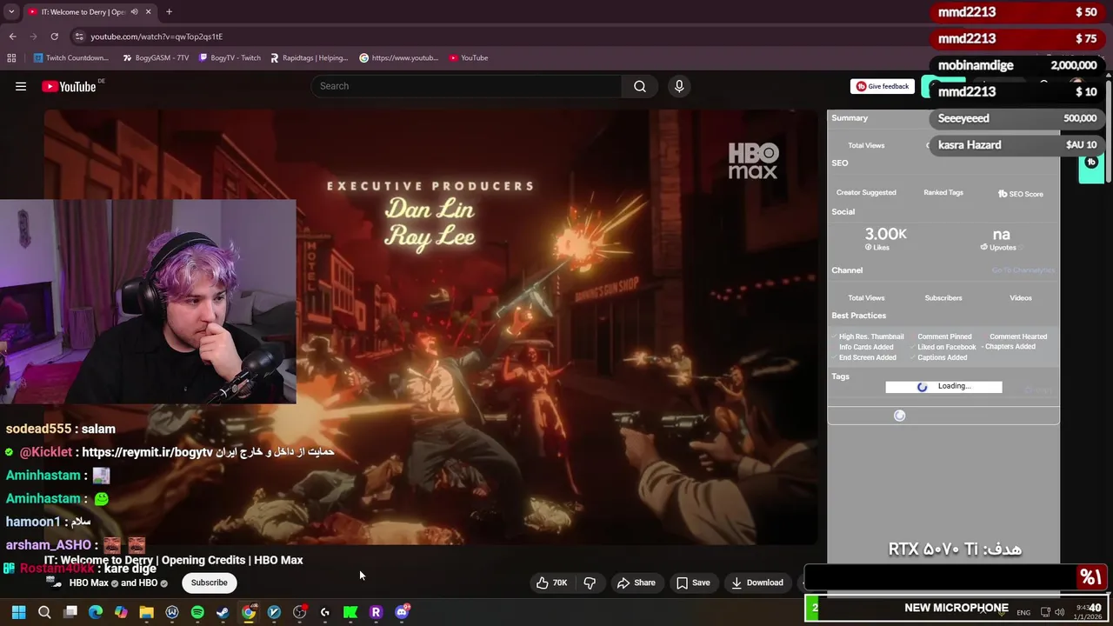1113x626 pixels.
Task: Click the SEO Score label in TubeBuddy panel
Action: coord(1021,194)
